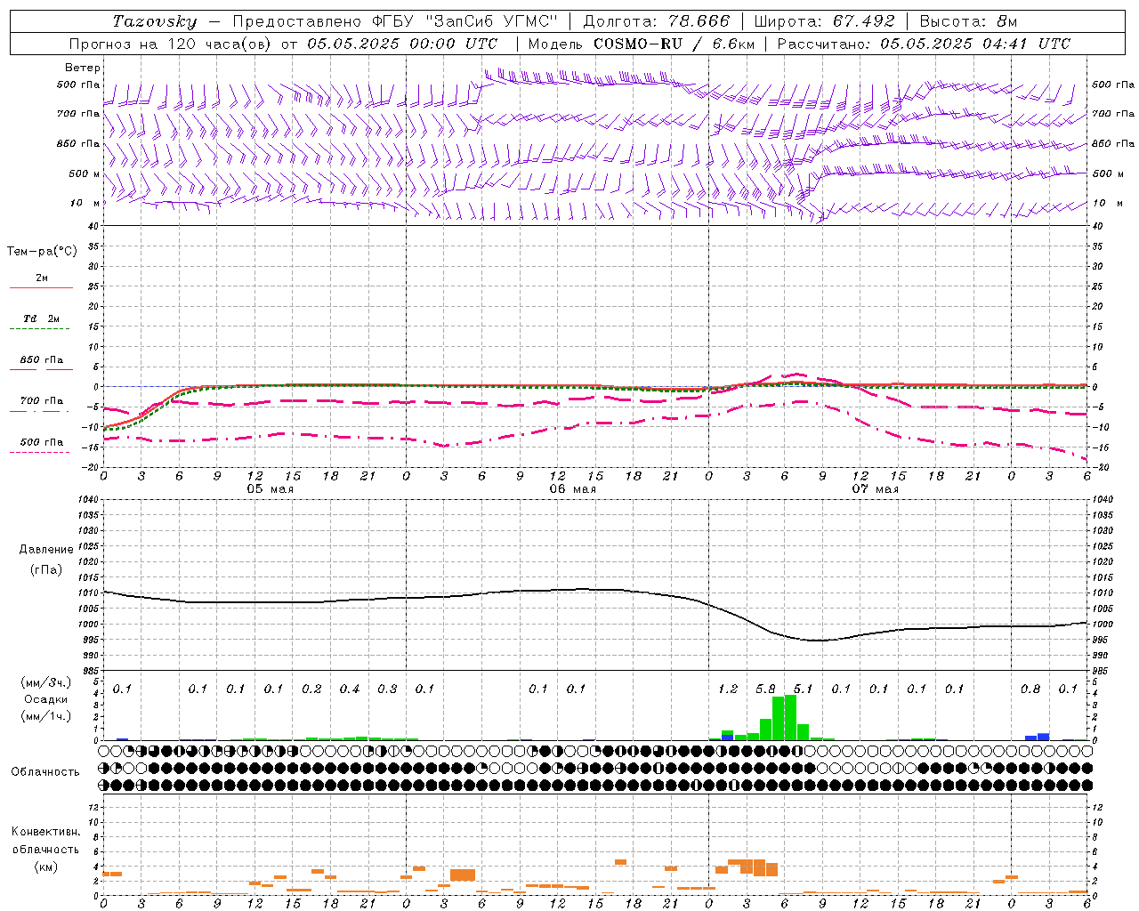Click the COSMO-RU model name text

click(x=637, y=44)
